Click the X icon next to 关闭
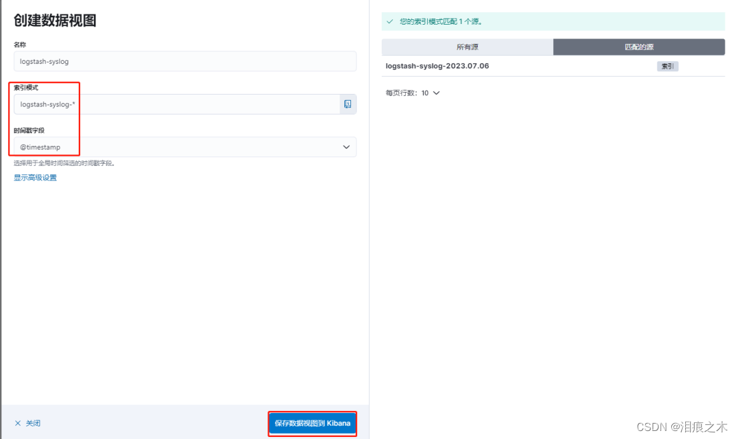Screen dimensions: 738x439 pyautogui.click(x=17, y=423)
